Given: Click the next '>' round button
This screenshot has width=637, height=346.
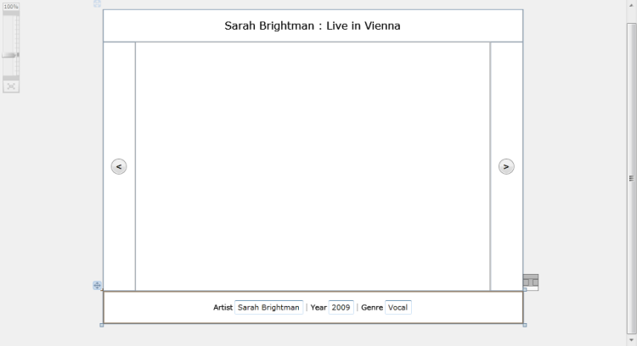Looking at the screenshot, I should 506,167.
